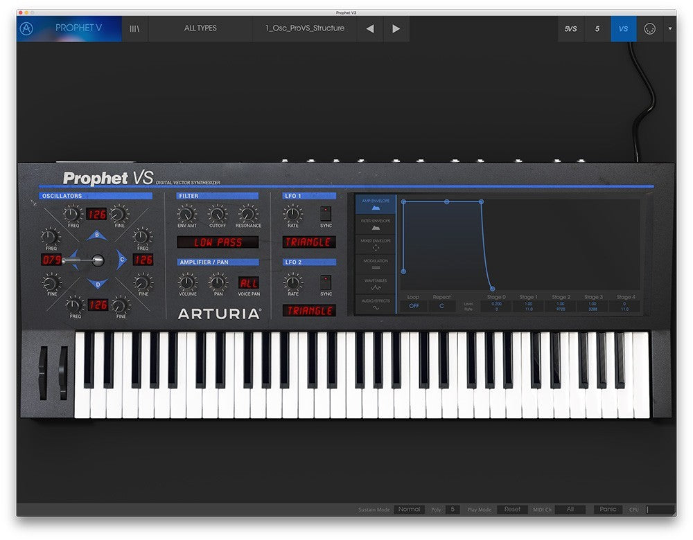Click the Arturia logo icon at top left
The image size is (693, 540).
click(x=26, y=28)
